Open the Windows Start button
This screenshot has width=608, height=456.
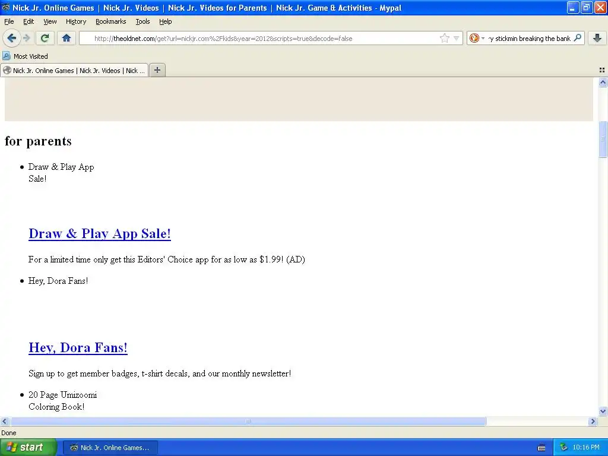[x=28, y=448]
